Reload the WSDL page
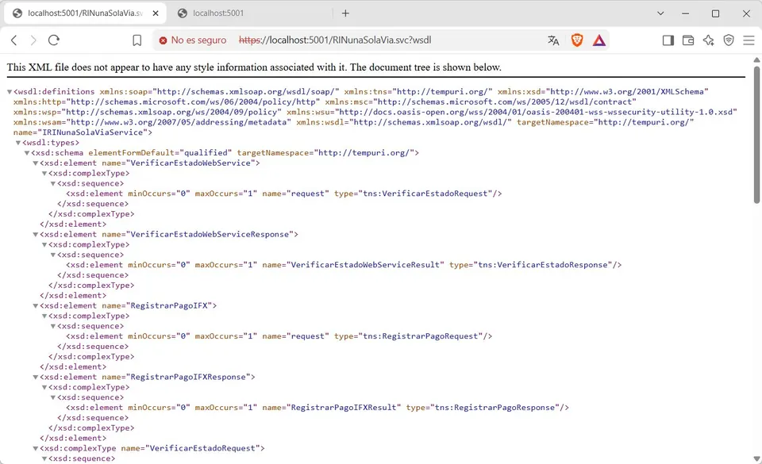Viewport: 762px width, 464px height. point(54,40)
